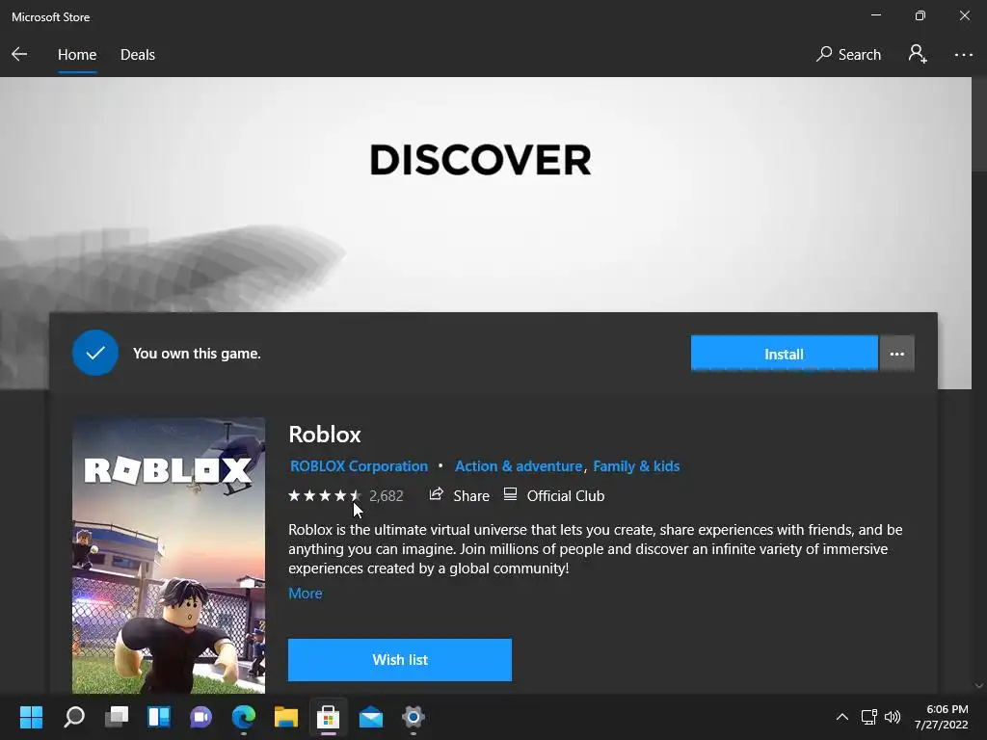Add Roblox to Wish list
This screenshot has width=987, height=740.
(400, 659)
